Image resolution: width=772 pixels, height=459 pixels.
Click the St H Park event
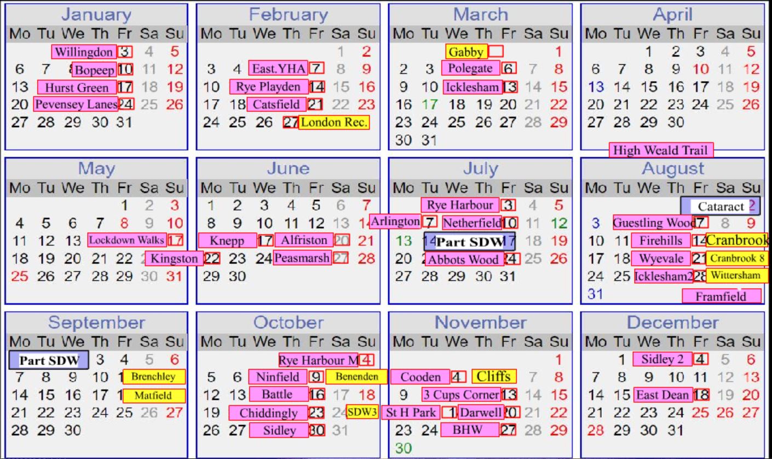coord(411,412)
